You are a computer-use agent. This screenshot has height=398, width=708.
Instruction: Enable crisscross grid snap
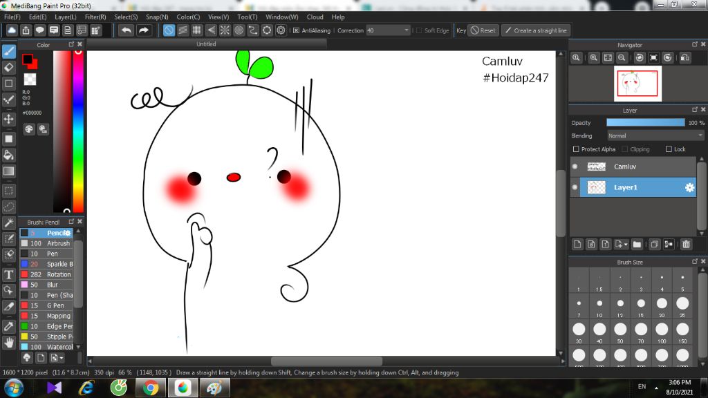pyautogui.click(x=197, y=30)
